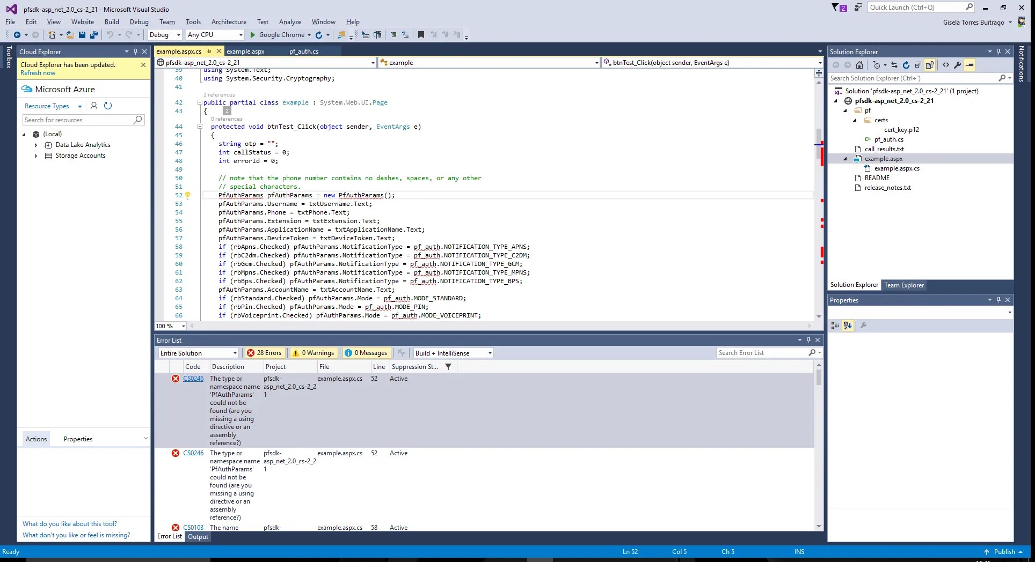Expand the Data Lake Analytics node
Screen dimensions: 1035x562
[x=36, y=145]
